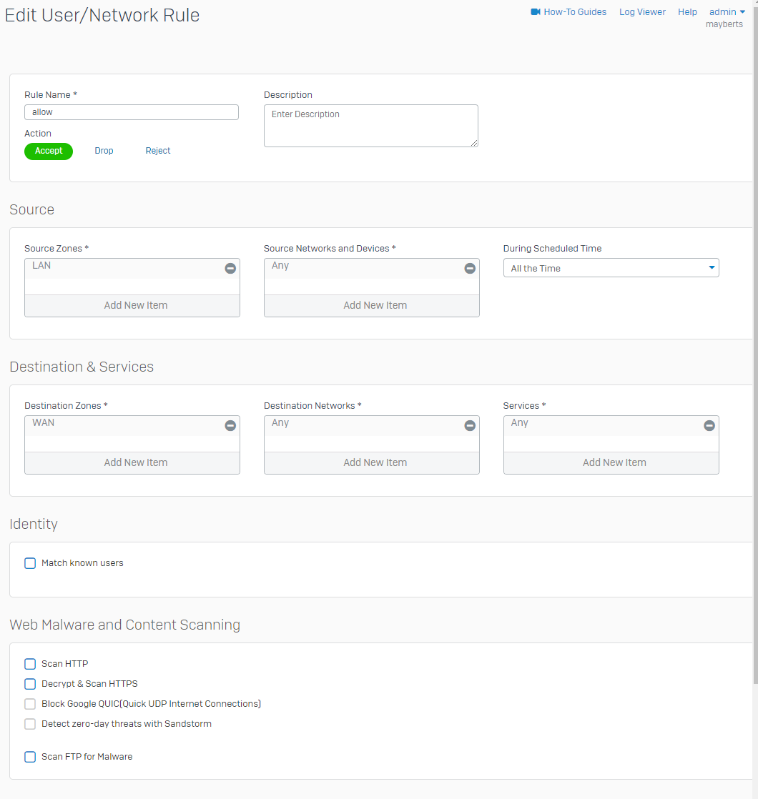The width and height of the screenshot is (758, 799).
Task: Remove WAN from Destination Zones
Action: point(230,425)
